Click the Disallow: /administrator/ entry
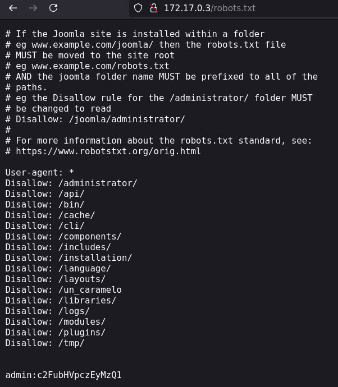 pos(71,183)
